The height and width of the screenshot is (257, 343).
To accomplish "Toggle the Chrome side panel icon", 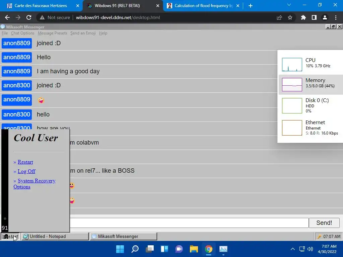I will tap(314, 17).
